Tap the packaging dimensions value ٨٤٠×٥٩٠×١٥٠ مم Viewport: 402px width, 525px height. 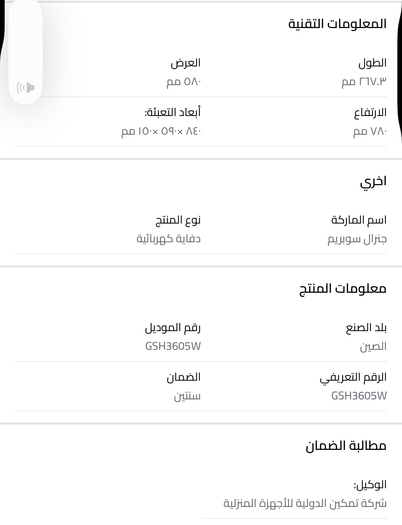tap(161, 131)
